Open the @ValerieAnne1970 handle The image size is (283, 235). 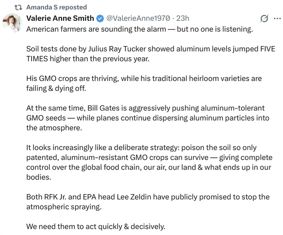[x=138, y=18]
